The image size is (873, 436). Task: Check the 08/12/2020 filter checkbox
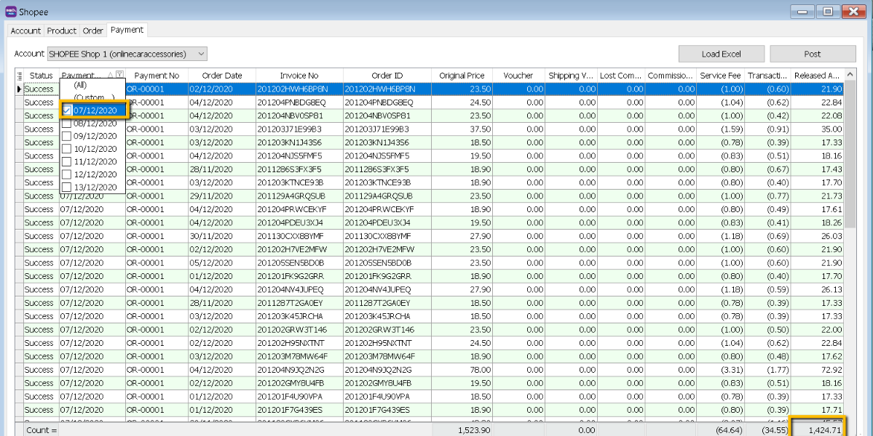click(67, 124)
